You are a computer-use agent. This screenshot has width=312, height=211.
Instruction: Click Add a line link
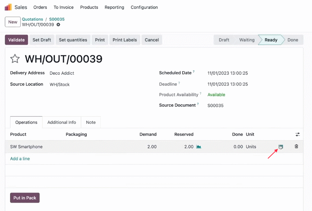20,159
